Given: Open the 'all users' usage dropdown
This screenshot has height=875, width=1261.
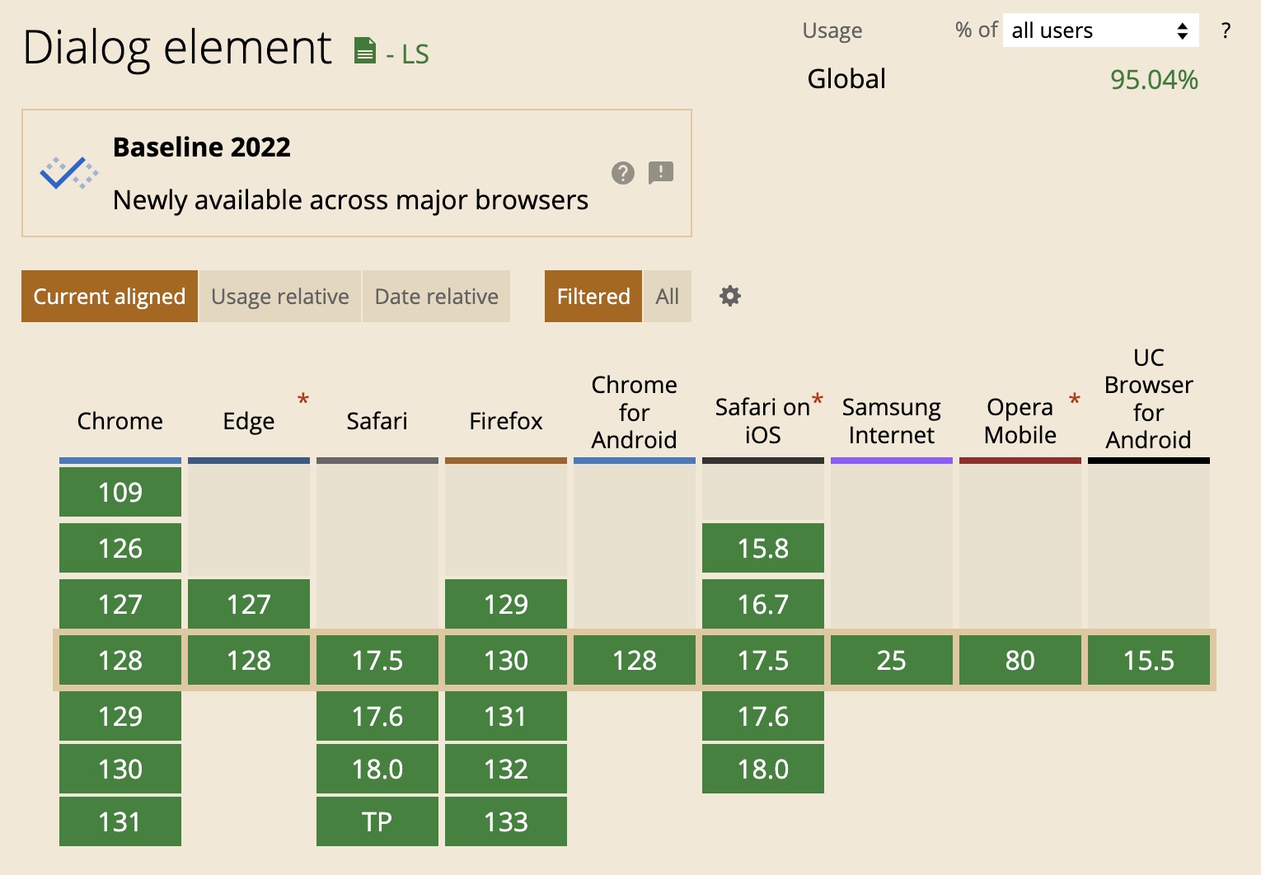Looking at the screenshot, I should pos(1100,30).
